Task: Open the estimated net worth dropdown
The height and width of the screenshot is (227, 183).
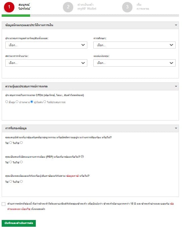Action: click(x=46, y=45)
